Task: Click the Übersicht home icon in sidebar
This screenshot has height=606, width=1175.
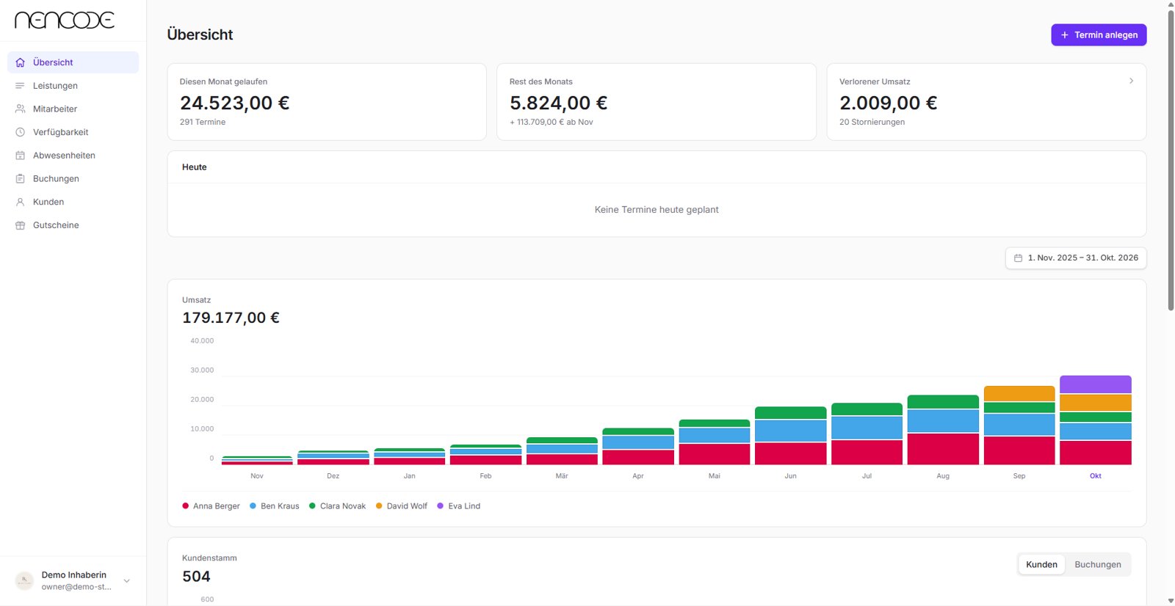Action: click(21, 62)
